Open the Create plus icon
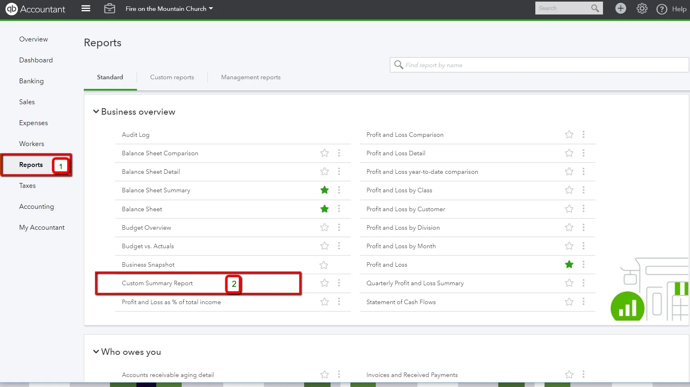690x387 pixels. [621, 8]
